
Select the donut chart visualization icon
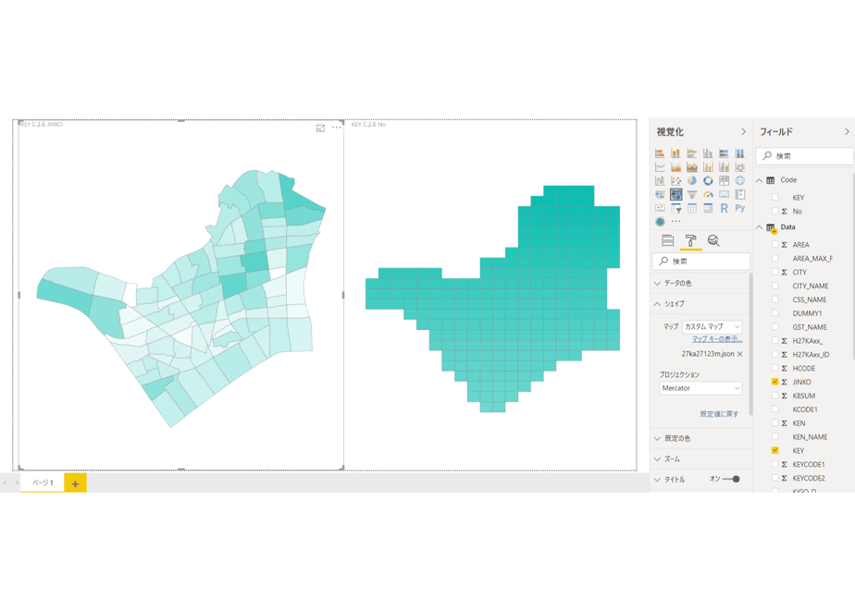708,181
